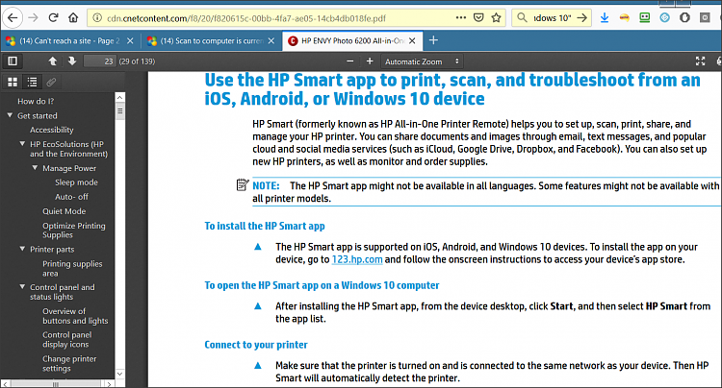Click the browser search box
722x388 pixels.
click(552, 18)
